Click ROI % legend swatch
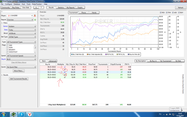 tap(106, 54)
